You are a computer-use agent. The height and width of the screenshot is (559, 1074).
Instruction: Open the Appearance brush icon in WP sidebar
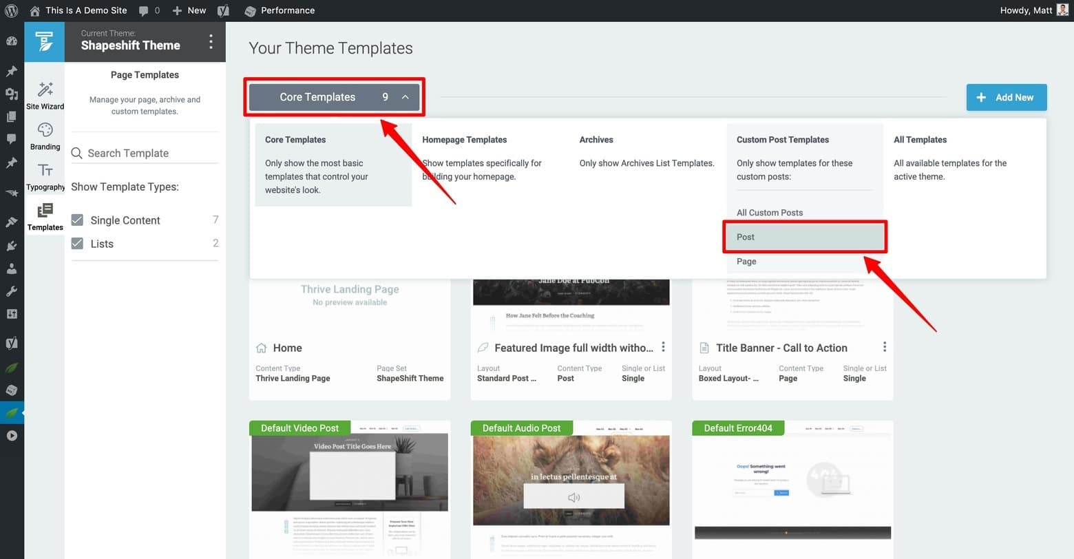[x=12, y=222]
